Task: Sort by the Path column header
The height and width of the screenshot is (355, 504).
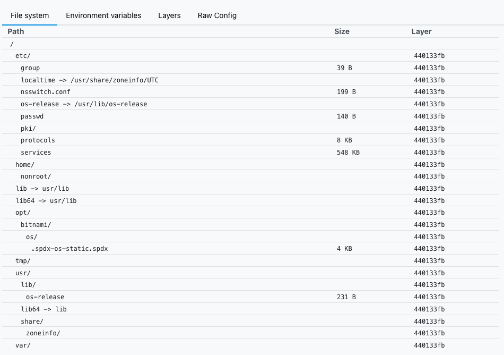Action: click(x=15, y=31)
